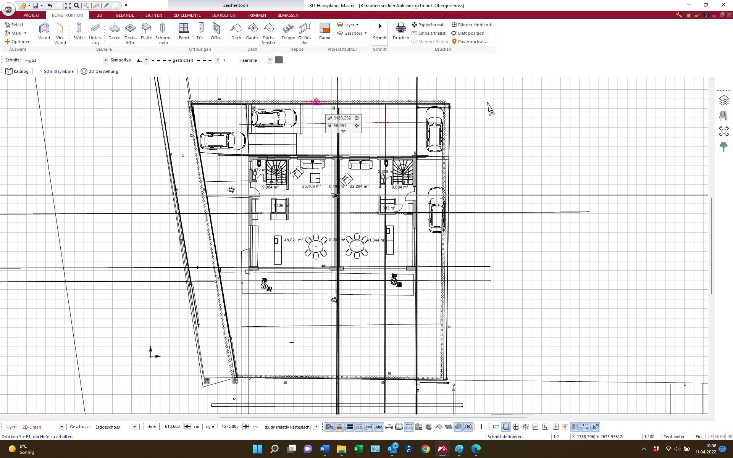Click the Treppe staircase tool
Image resolution: width=733 pixels, height=458 pixels.
[x=288, y=31]
